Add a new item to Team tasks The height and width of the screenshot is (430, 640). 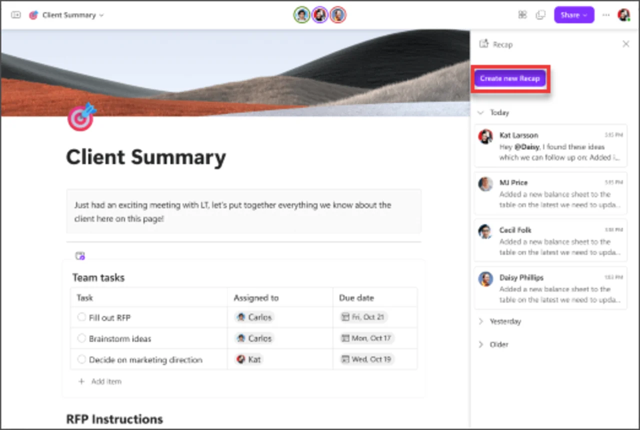coord(99,381)
